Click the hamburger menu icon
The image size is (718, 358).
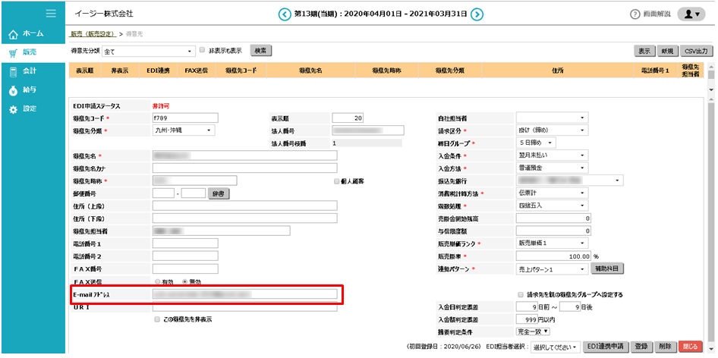(x=51, y=14)
